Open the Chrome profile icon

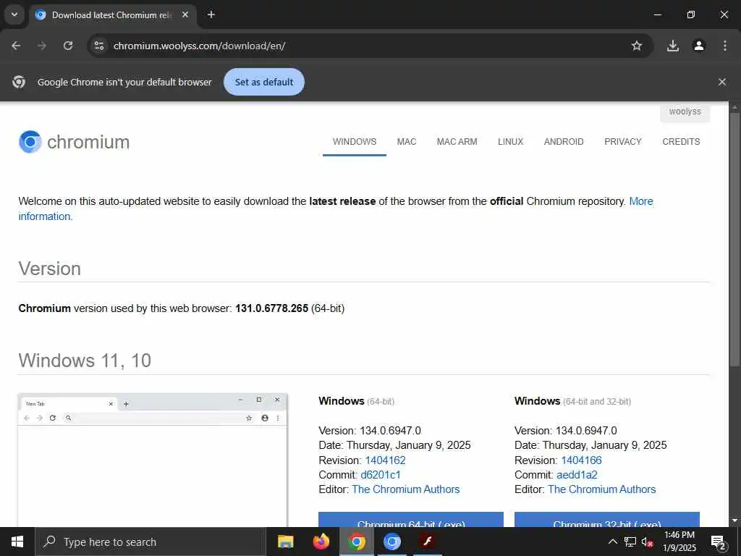(699, 46)
